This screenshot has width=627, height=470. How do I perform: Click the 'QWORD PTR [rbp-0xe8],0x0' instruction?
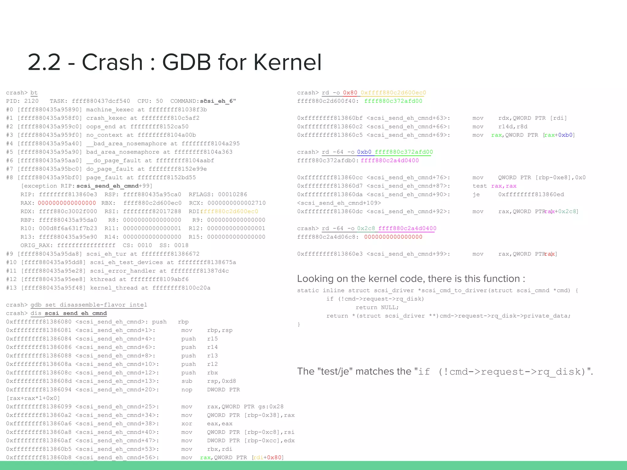click(441, 177)
